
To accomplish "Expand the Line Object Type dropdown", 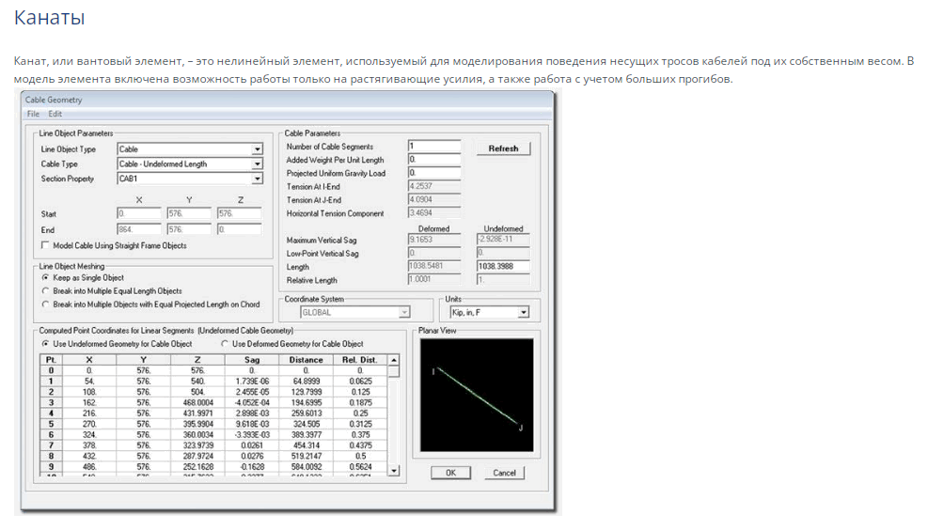I will [257, 149].
